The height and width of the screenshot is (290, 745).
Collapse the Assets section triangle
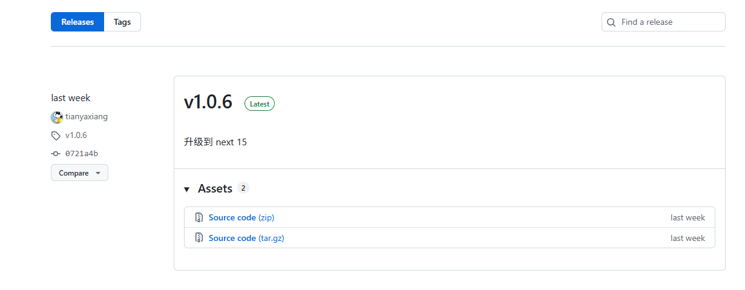coord(187,189)
